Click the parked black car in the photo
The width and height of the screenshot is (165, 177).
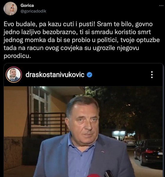pos(148,152)
